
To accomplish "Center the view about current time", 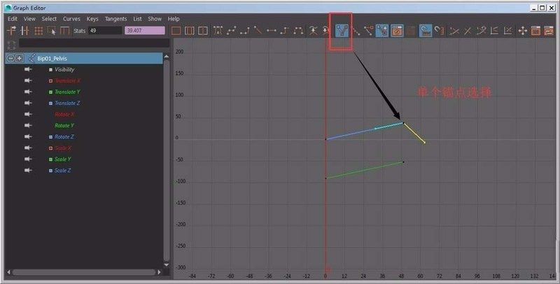I will pyautogui.click(x=203, y=31).
